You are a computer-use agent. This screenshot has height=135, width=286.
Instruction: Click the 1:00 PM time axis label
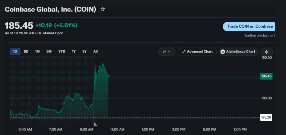point(148,130)
